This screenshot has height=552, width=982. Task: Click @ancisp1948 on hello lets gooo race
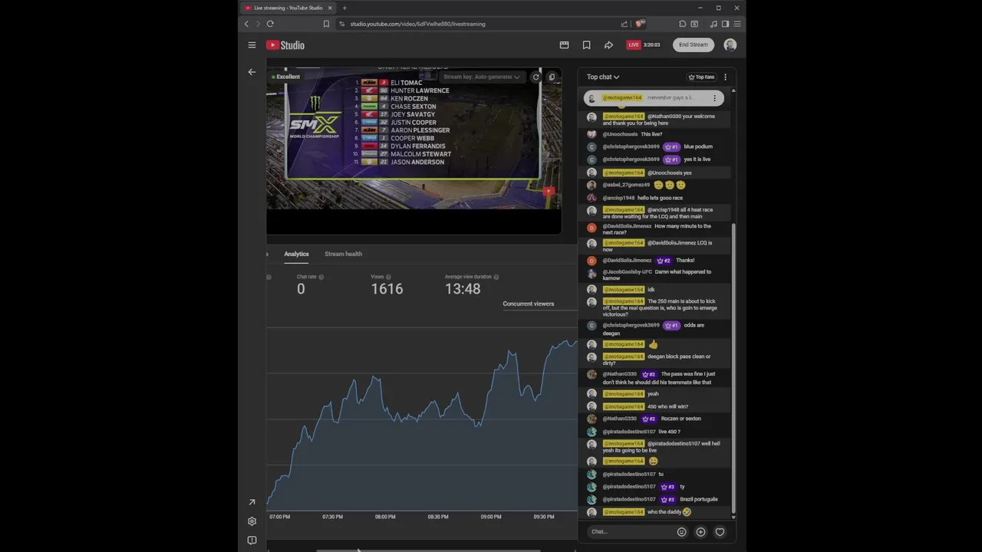[618, 198]
